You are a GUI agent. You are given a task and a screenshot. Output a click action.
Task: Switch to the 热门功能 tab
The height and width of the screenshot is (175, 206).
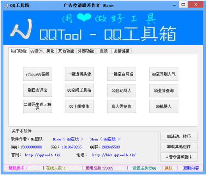click(x=19, y=51)
